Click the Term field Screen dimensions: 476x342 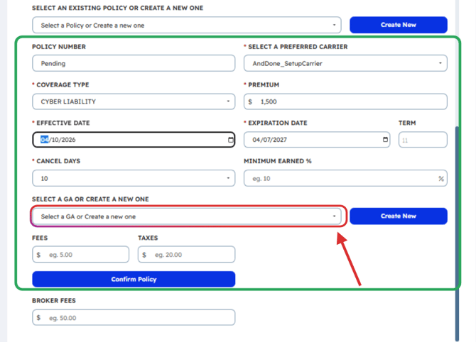[x=422, y=140]
